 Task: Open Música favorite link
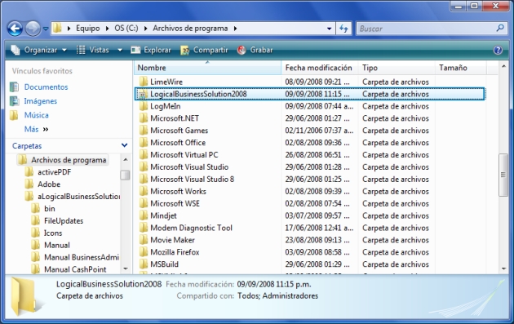point(37,115)
